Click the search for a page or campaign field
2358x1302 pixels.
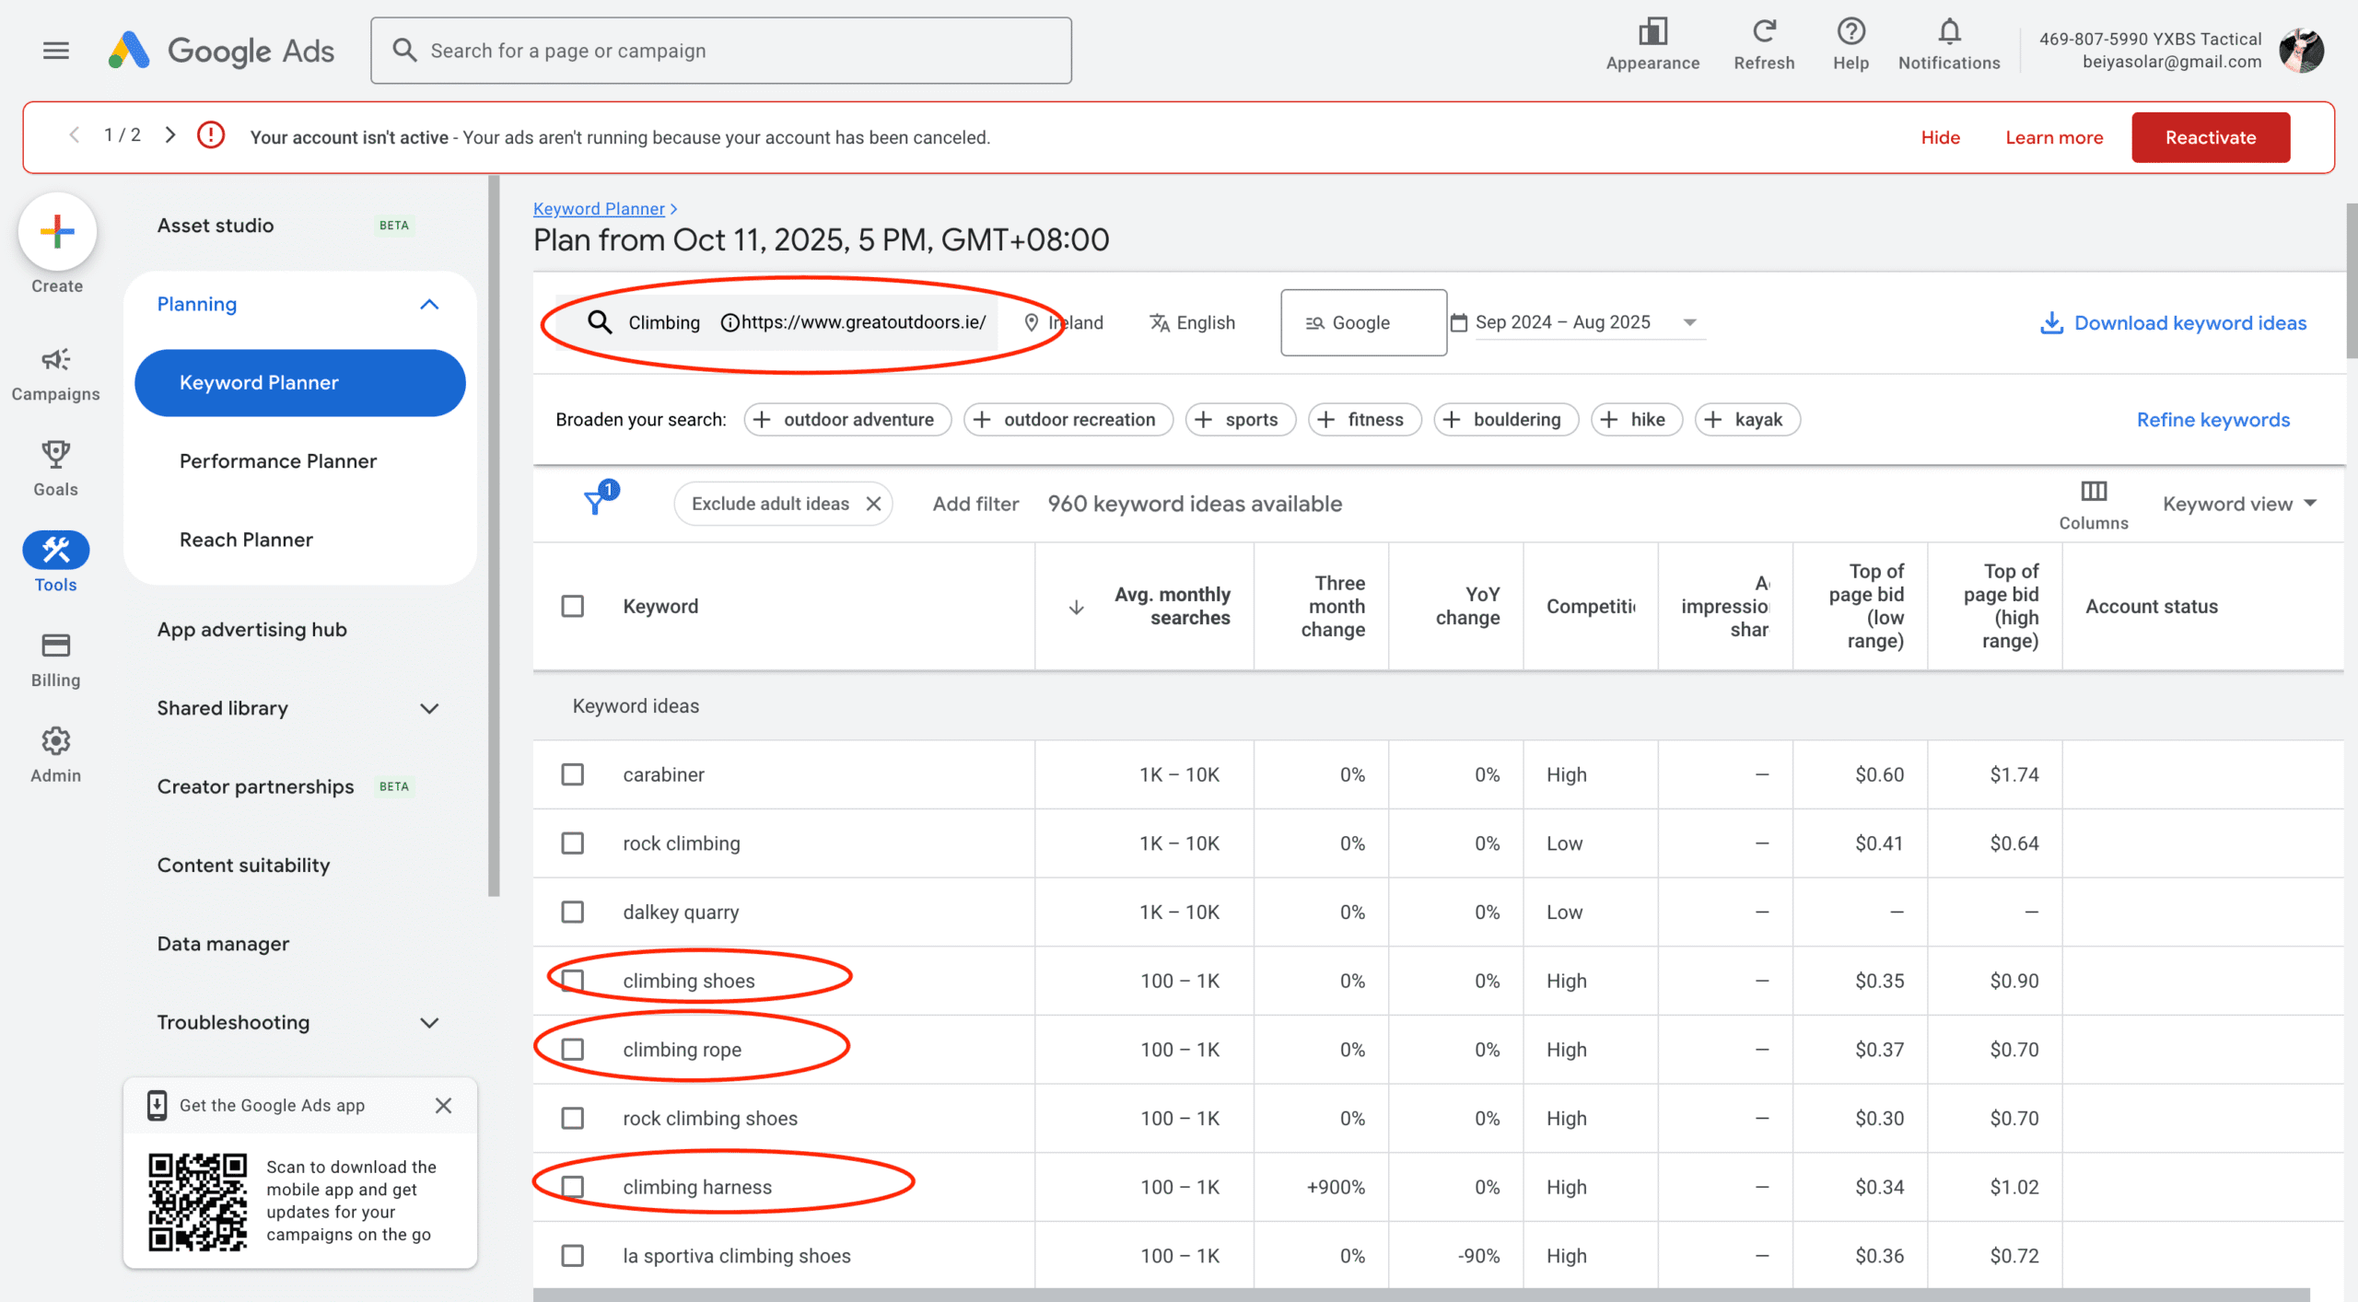pyautogui.click(x=720, y=50)
